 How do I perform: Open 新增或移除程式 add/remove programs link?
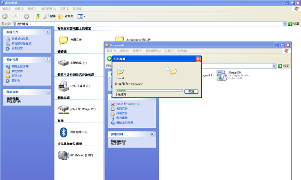[22, 43]
